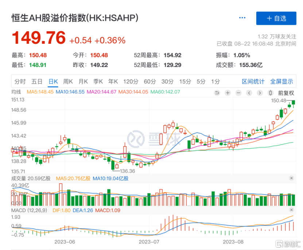
Task: Shift the chart earlier with the left chevron
Action: coord(249,93)
